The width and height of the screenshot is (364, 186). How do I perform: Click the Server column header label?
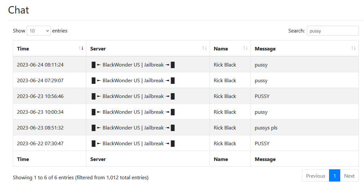click(x=98, y=49)
